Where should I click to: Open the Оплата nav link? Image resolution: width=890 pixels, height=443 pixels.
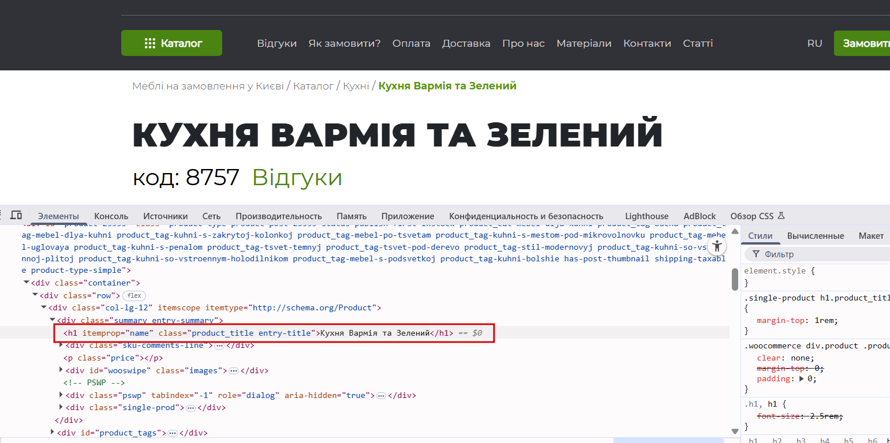tap(412, 43)
